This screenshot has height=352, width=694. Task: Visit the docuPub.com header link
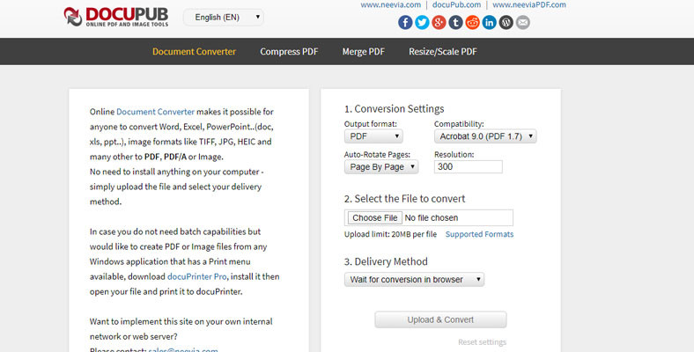(456, 5)
